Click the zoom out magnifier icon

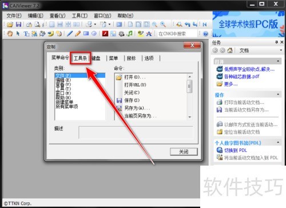click(x=154, y=25)
